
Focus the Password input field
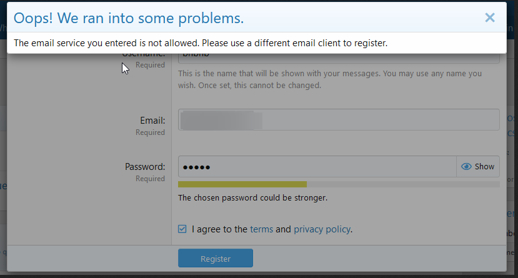[x=317, y=167]
